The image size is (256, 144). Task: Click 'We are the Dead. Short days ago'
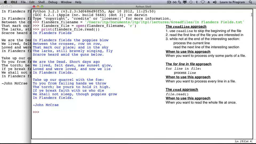coord(66,62)
